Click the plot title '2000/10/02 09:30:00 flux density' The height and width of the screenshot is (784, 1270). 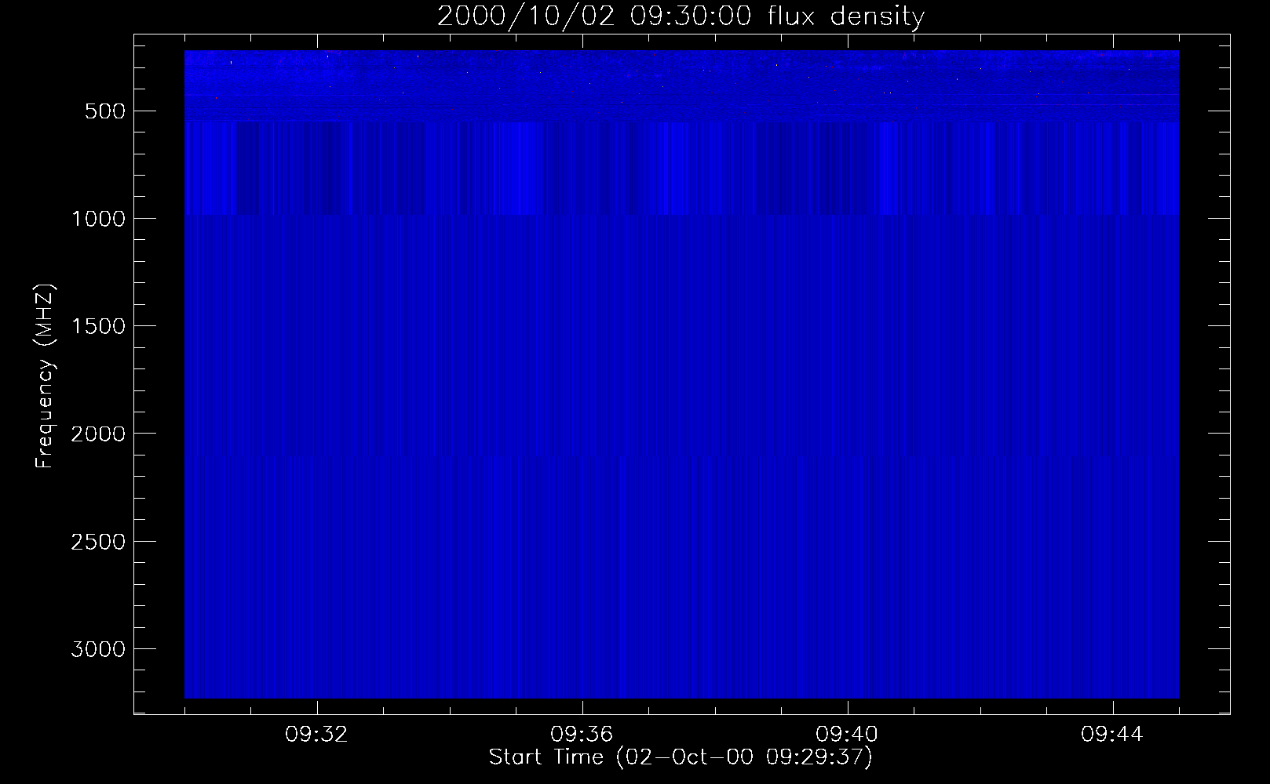681,16
